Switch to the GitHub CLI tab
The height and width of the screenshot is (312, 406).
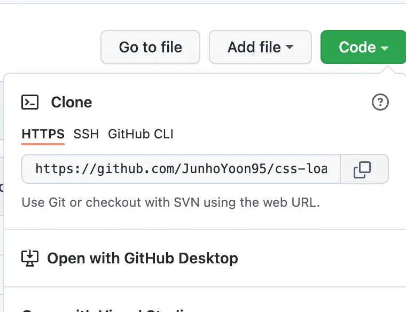140,134
